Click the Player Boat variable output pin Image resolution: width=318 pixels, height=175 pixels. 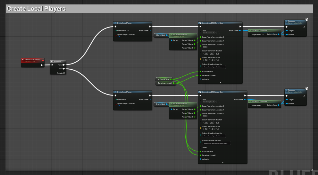166,35
